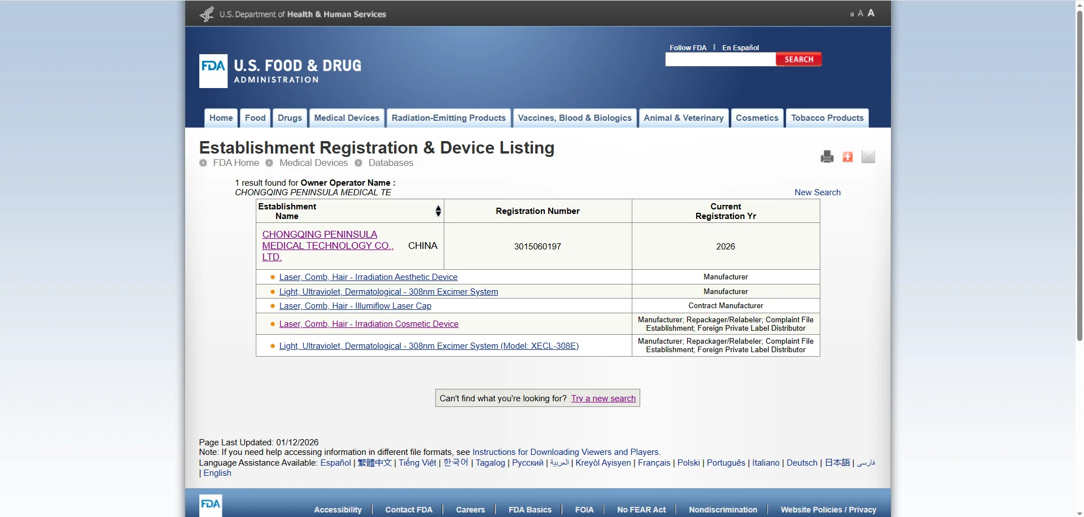1084x517 pixels.
Task: Select the largest text size A
Action: 871,13
